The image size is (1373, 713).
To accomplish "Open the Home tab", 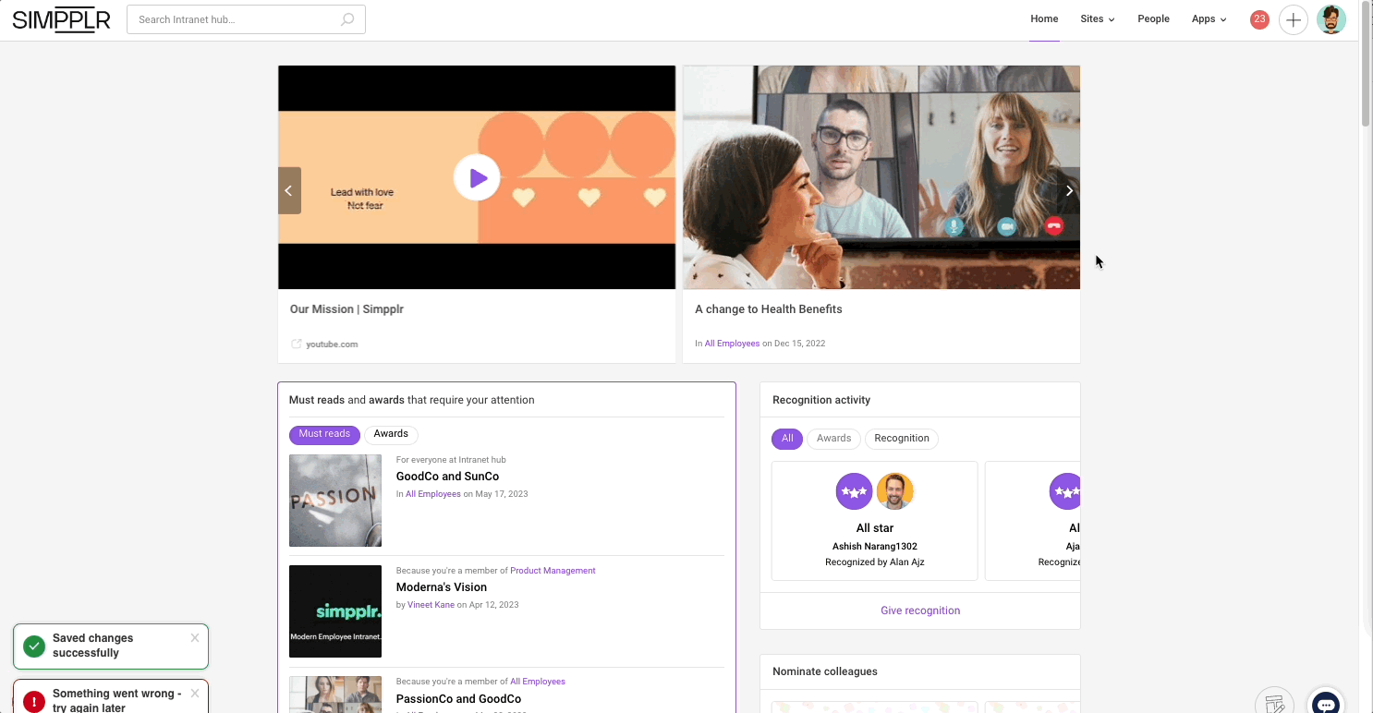I will click(x=1044, y=19).
